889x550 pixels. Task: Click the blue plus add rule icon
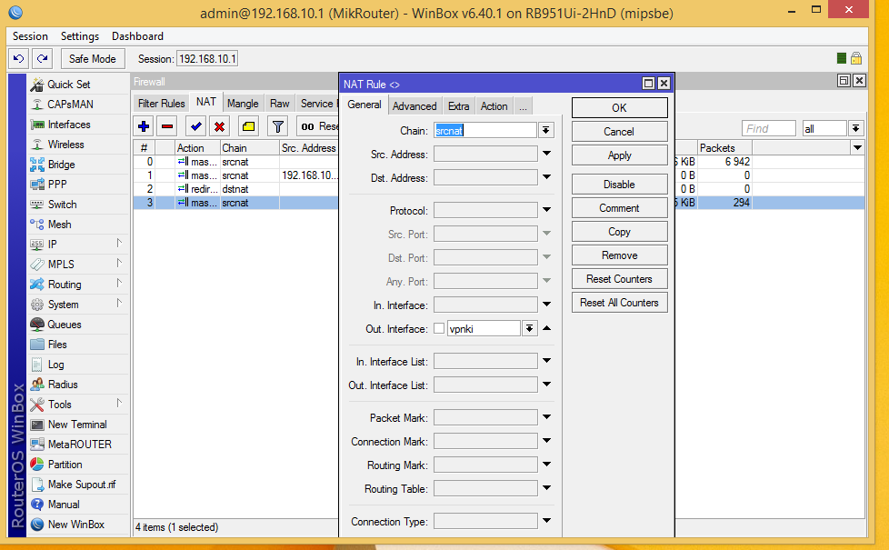pos(144,126)
